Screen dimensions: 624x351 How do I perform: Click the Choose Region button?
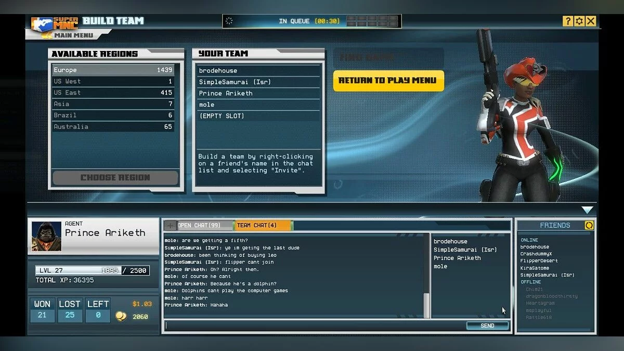coord(115,177)
